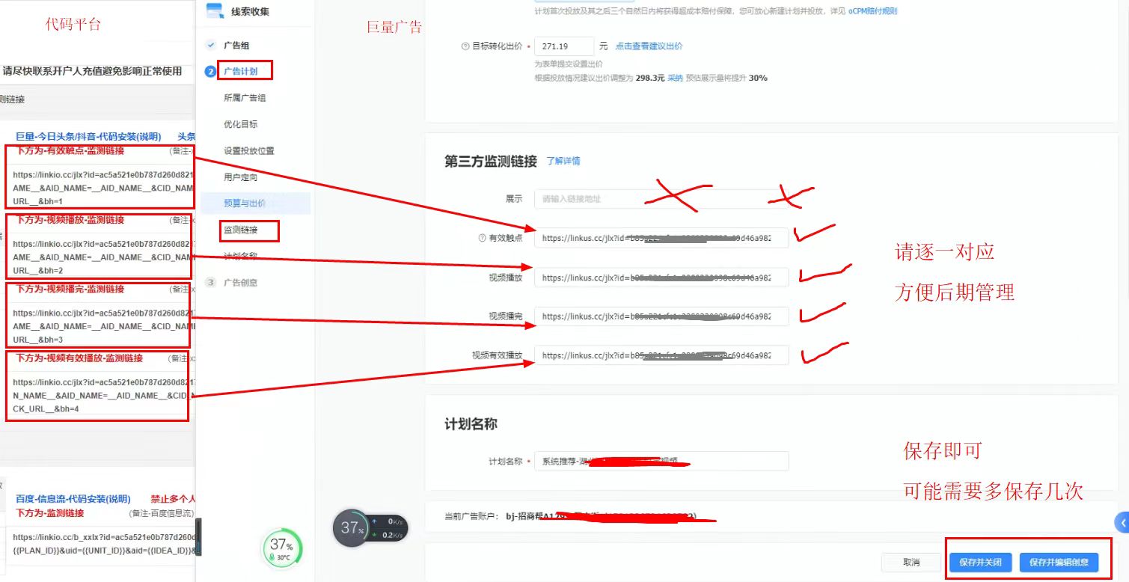This screenshot has width=1129, height=582.
Task: Click the step 2 circle next to 广告计划
Action: coord(210,72)
